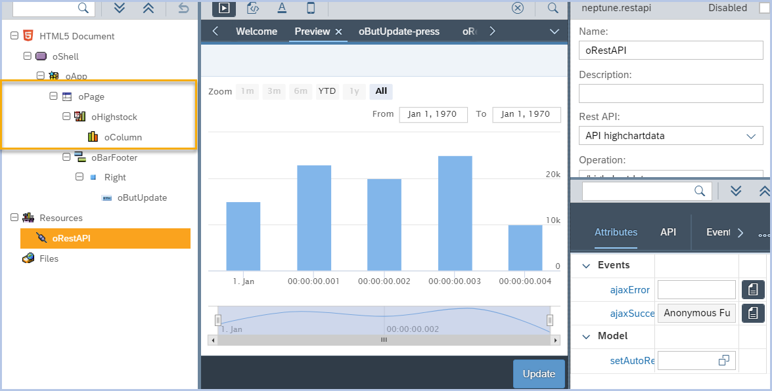Collapse all tree nodes double-chevron up icon
This screenshot has width=772, height=391.
pos(148,8)
